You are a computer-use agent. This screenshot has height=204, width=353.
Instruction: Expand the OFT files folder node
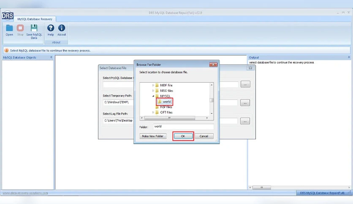(x=153, y=113)
